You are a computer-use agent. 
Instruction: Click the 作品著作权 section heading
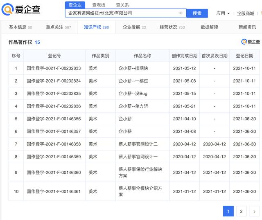[x=20, y=42]
